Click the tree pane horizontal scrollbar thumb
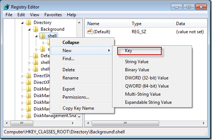The image size is (212, 140). click(x=22, y=123)
